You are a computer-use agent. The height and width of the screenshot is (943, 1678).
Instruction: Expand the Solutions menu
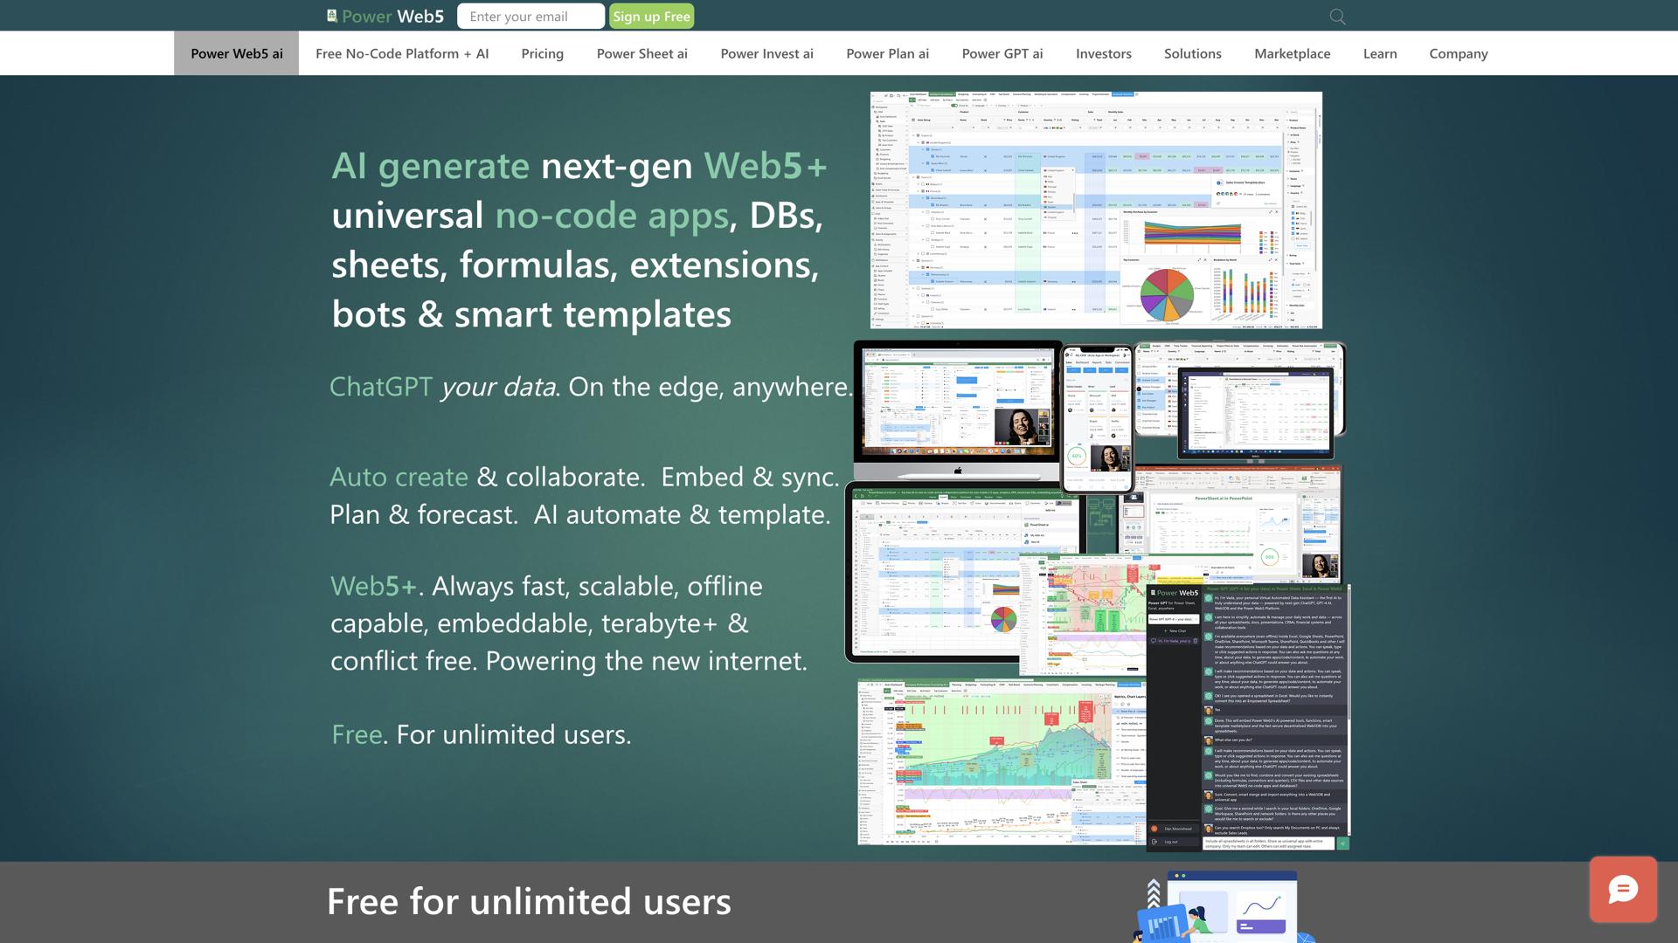1192,53
